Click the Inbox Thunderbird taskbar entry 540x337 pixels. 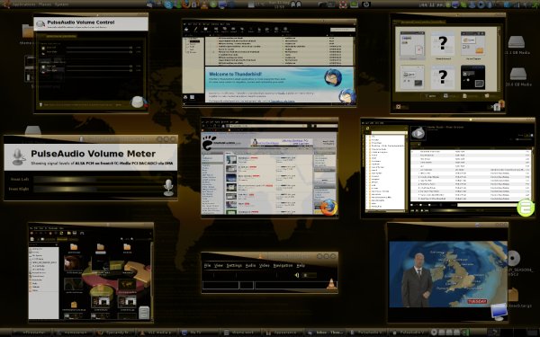[325, 333]
